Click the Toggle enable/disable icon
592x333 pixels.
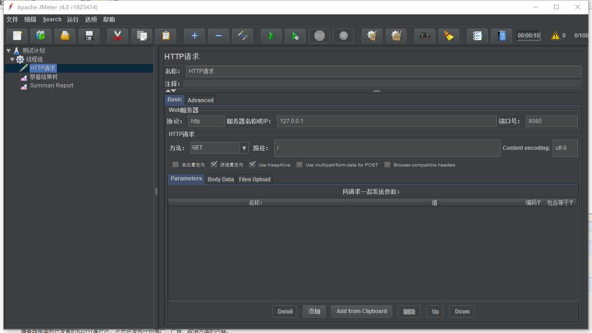pyautogui.click(x=242, y=36)
